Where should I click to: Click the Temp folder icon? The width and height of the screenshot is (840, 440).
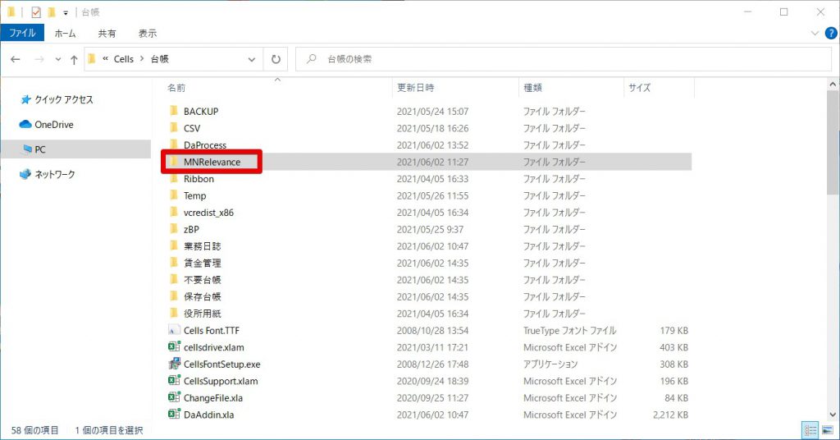[174, 195]
